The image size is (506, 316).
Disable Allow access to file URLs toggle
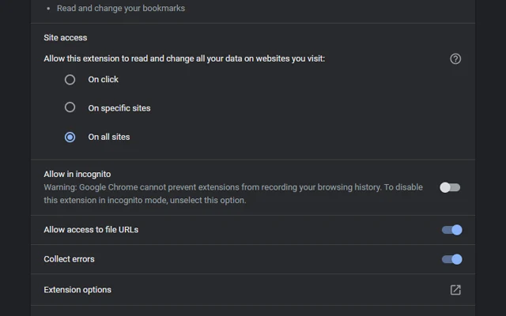tap(451, 230)
